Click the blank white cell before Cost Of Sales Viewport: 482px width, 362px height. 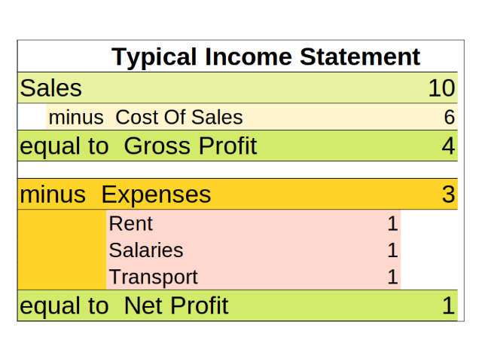coord(32,117)
